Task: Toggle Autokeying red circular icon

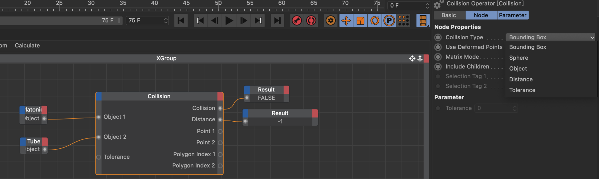Action: (x=311, y=21)
